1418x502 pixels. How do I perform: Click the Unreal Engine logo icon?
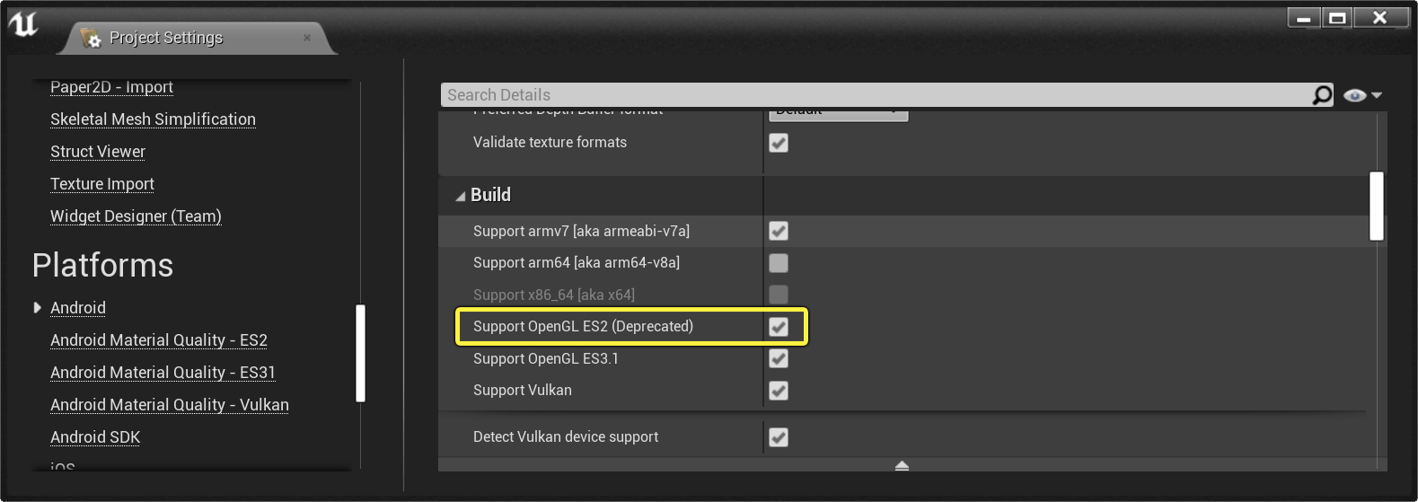(23, 24)
